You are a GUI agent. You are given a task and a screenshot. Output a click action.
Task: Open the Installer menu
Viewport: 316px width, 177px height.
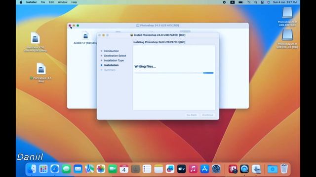[31, 2]
